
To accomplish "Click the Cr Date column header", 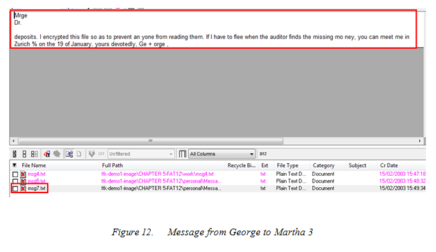I will point(388,165).
